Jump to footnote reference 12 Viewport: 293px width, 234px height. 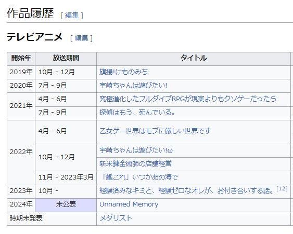282,189
